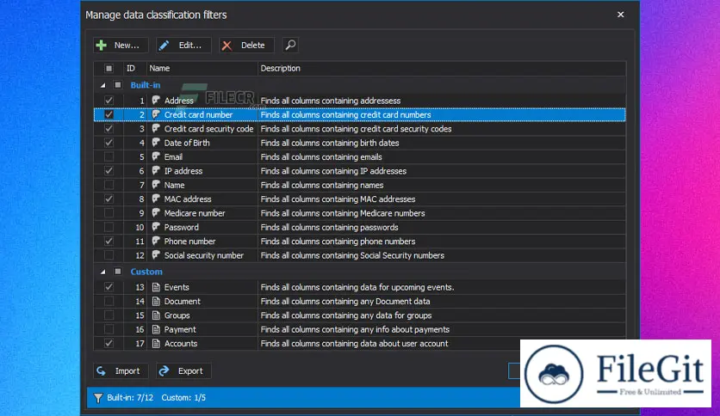Click 'Built-in: 7/12' in the status bar
This screenshot has width=720, height=416.
130,398
